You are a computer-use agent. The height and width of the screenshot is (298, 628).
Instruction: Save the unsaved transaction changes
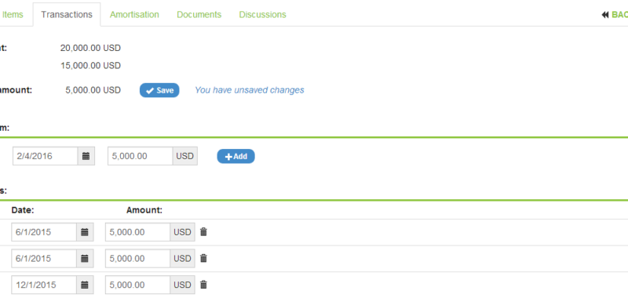point(159,90)
